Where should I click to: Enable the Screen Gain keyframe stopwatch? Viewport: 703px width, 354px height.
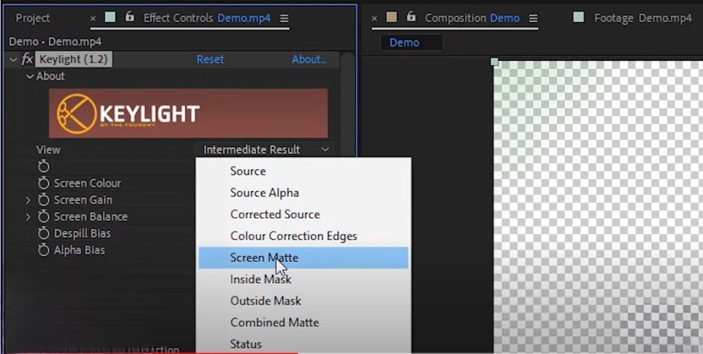click(44, 200)
